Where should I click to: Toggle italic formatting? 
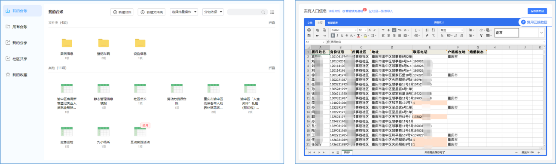[x=337, y=36]
